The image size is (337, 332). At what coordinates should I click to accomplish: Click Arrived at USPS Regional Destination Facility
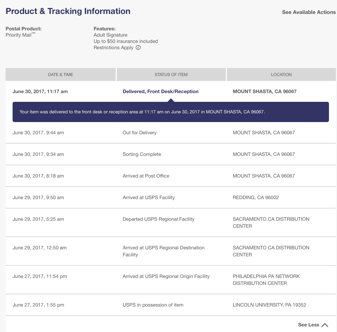click(164, 251)
